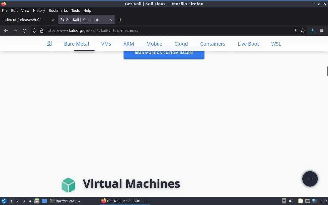
Task: Switch to 'Index of /releases/9.04' tab
Action: (x=28, y=20)
